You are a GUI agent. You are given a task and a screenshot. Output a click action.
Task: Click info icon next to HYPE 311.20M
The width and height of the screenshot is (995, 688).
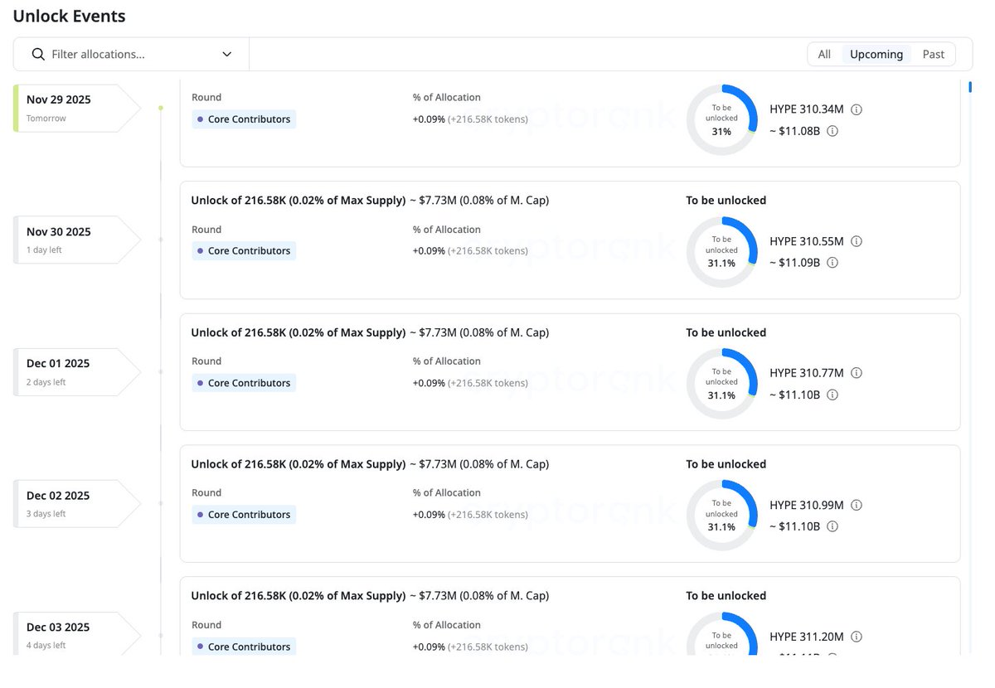pos(857,637)
